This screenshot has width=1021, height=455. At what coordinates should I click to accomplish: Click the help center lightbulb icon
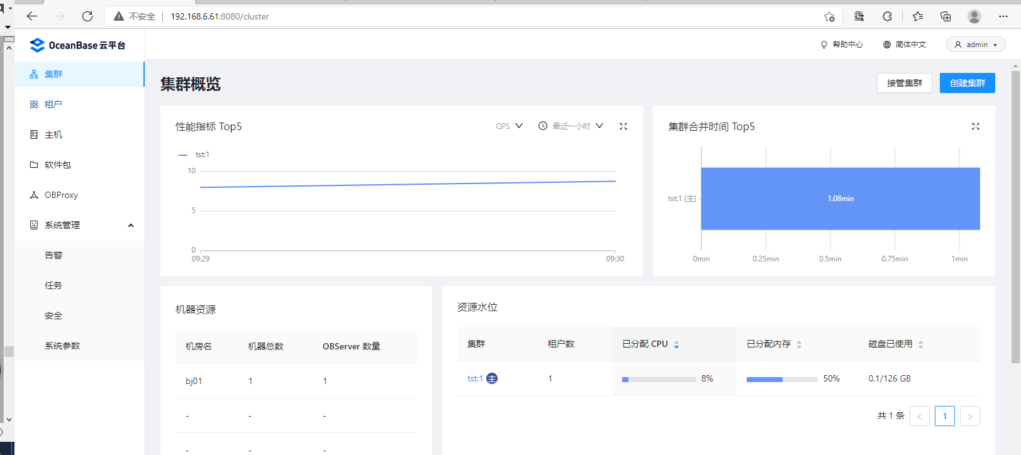tap(824, 45)
